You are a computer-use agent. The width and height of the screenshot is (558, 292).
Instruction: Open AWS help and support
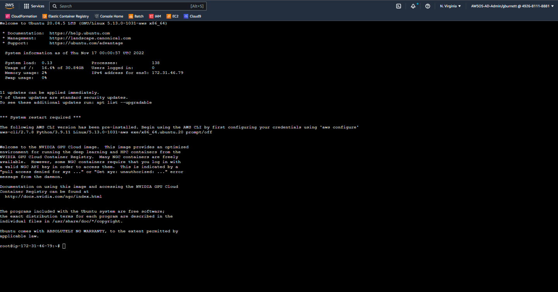click(427, 6)
